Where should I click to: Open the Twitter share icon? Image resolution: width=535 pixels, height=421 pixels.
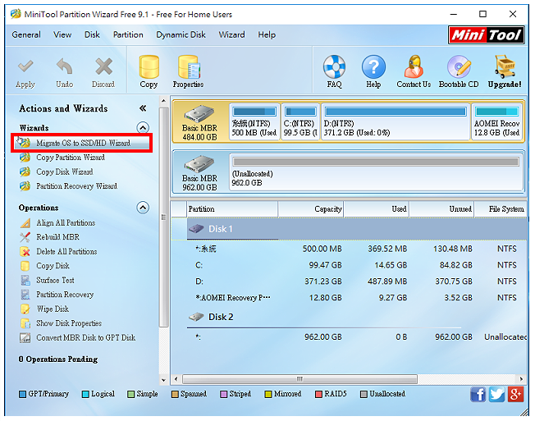[496, 395]
